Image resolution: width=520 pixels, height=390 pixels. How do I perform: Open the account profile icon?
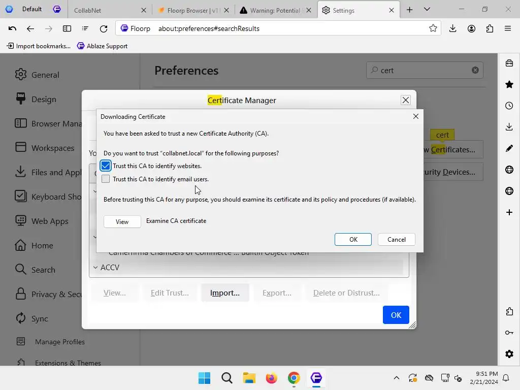[471, 28]
